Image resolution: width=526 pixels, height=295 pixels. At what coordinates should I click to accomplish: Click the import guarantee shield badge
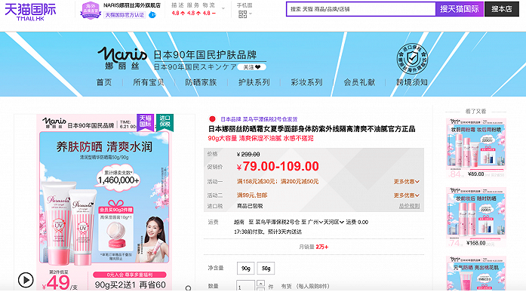point(412,58)
